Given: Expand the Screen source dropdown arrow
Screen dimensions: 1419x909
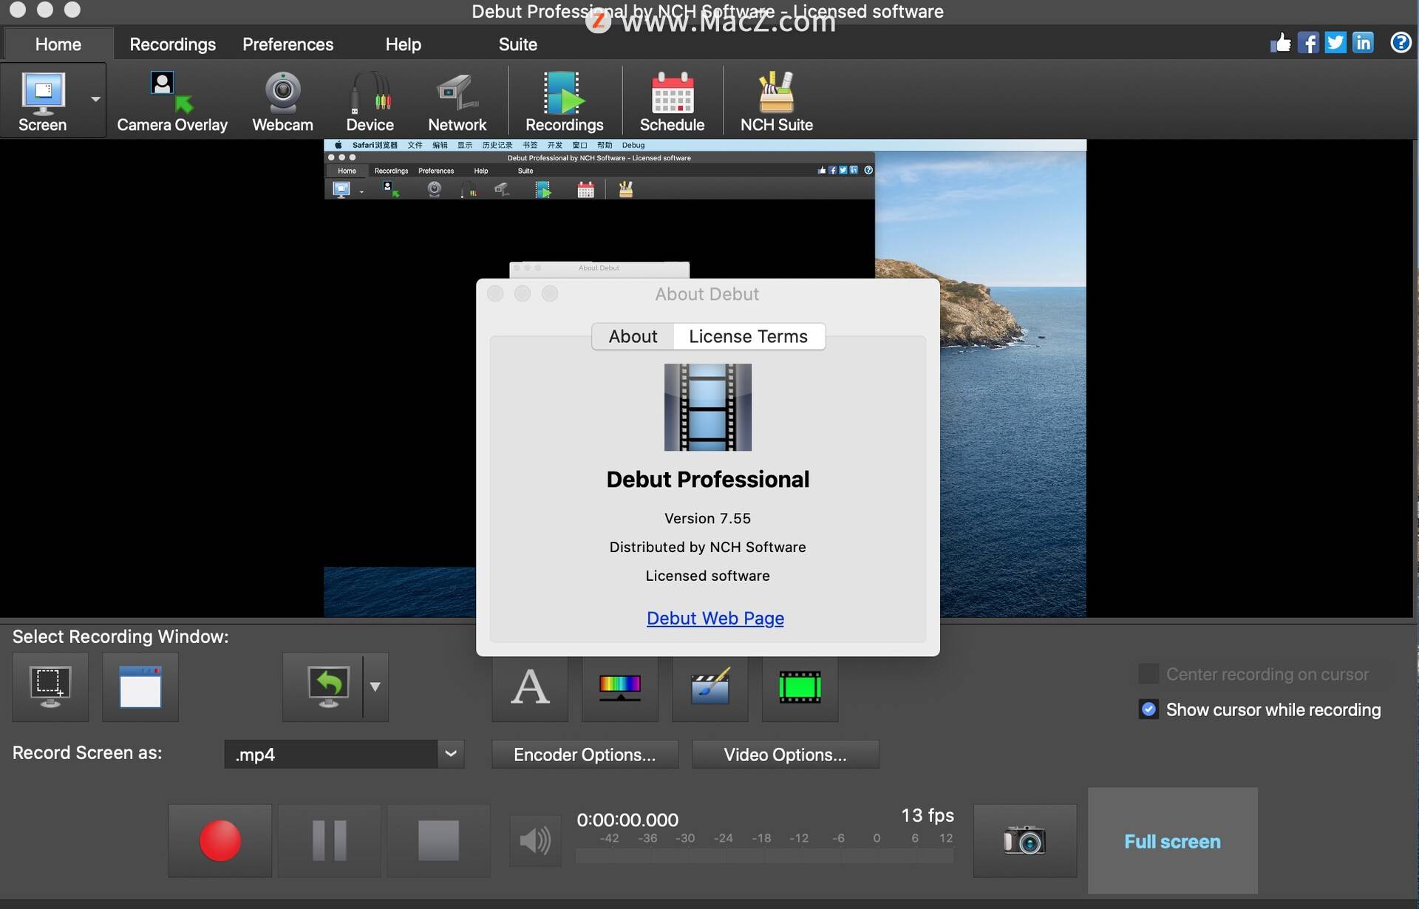Looking at the screenshot, I should tap(95, 99).
